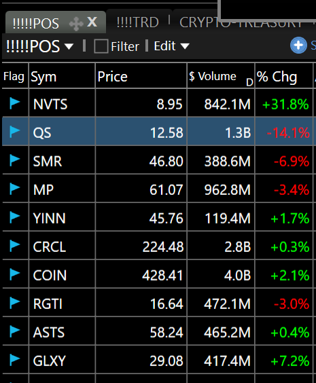The image size is (316, 383).
Task: Toggle the flag icon for COIN
Action: [15, 274]
